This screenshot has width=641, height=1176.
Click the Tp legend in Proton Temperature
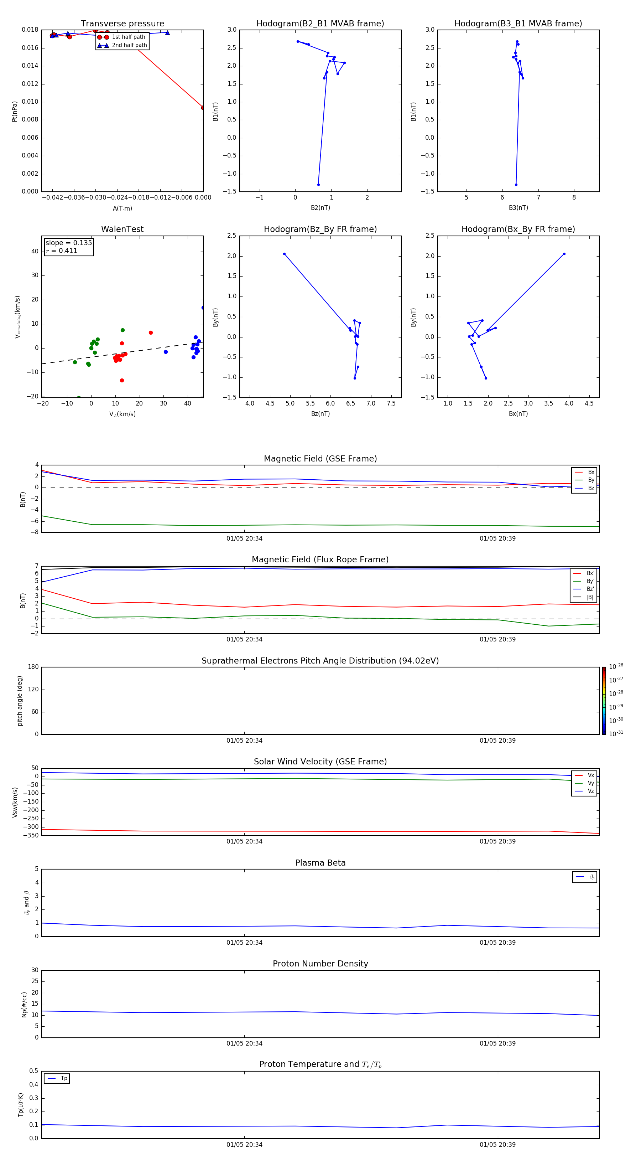pos(57,1078)
